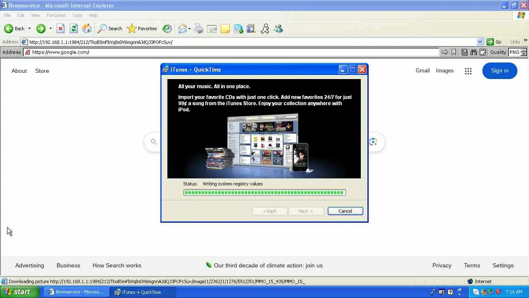
Task: Expand the IE address bar dropdown
Action: point(480,42)
